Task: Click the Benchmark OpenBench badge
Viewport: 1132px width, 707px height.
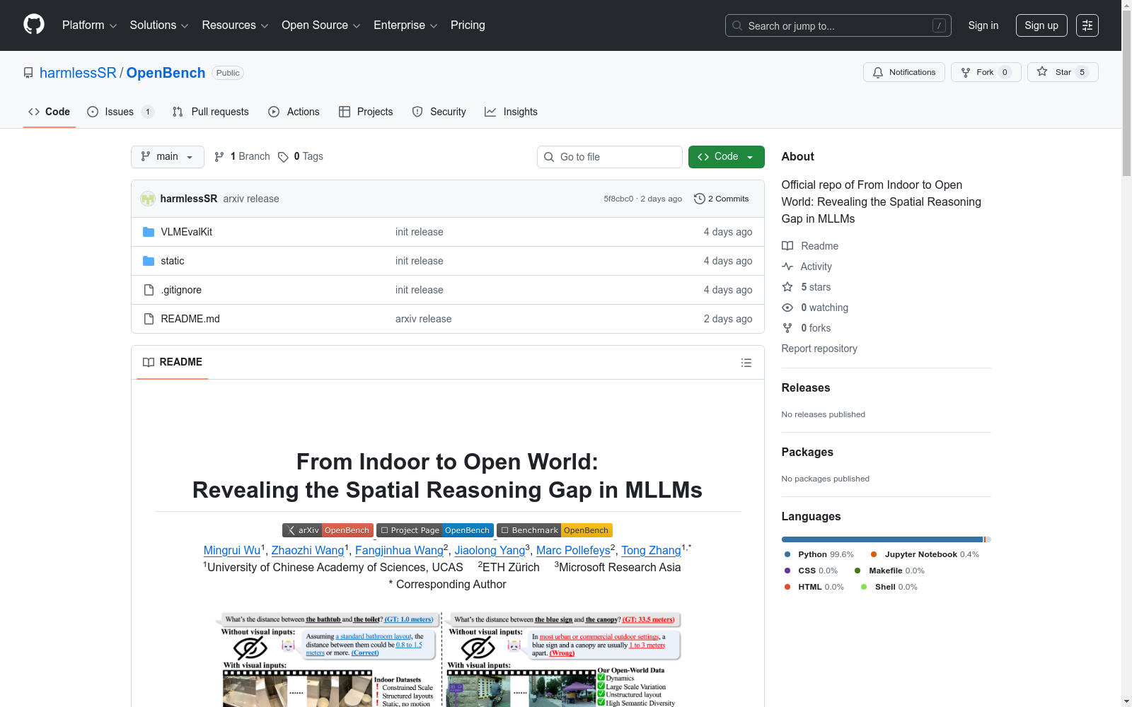Action: pyautogui.click(x=555, y=530)
